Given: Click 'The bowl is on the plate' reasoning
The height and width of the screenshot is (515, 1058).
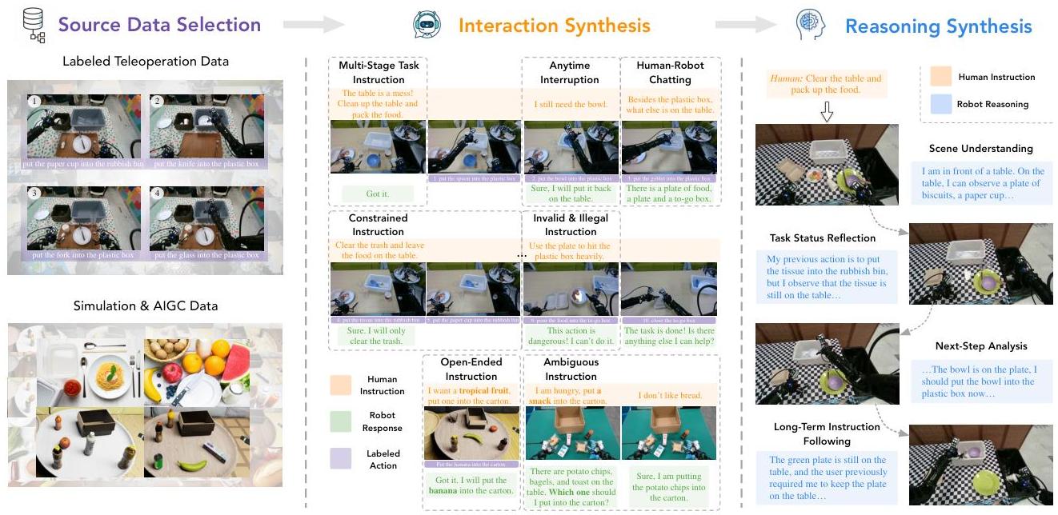Looking at the screenshot, I should coord(982,381).
